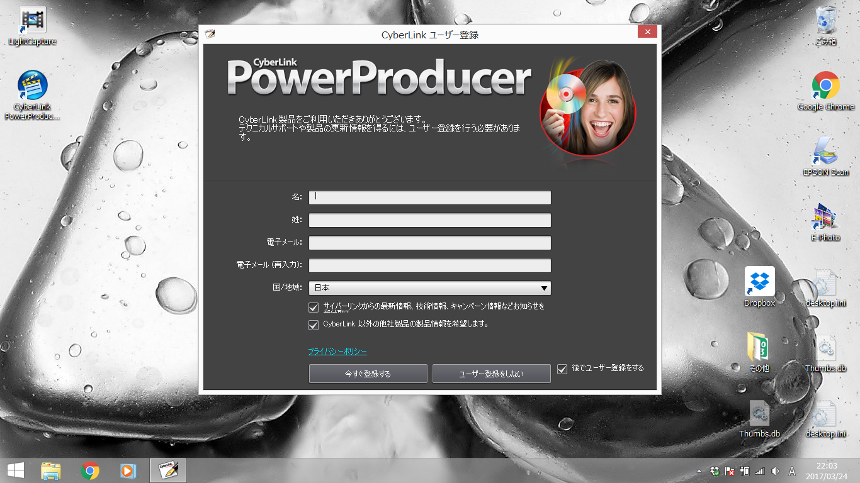Click the ユーザー登録をしない button
The image size is (860, 483).
(492, 374)
